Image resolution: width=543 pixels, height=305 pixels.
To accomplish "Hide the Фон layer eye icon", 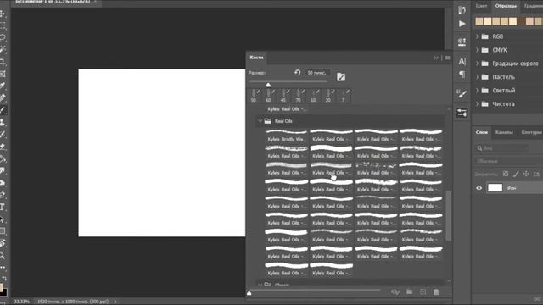I will 479,188.
